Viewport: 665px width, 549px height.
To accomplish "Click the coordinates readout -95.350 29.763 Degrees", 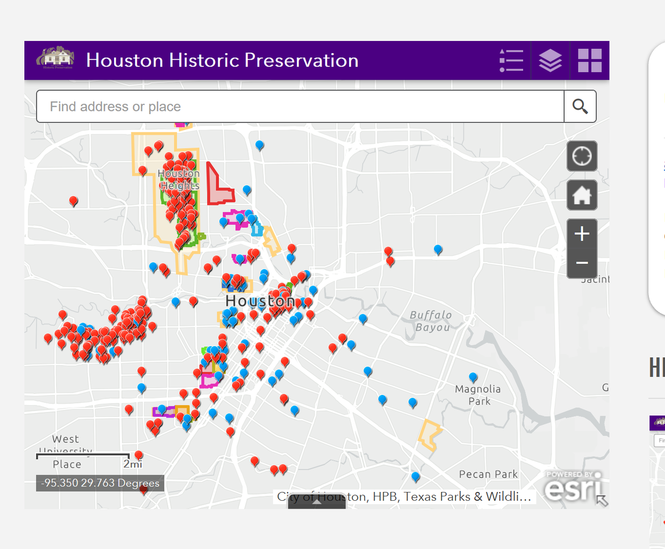I will pos(100,483).
